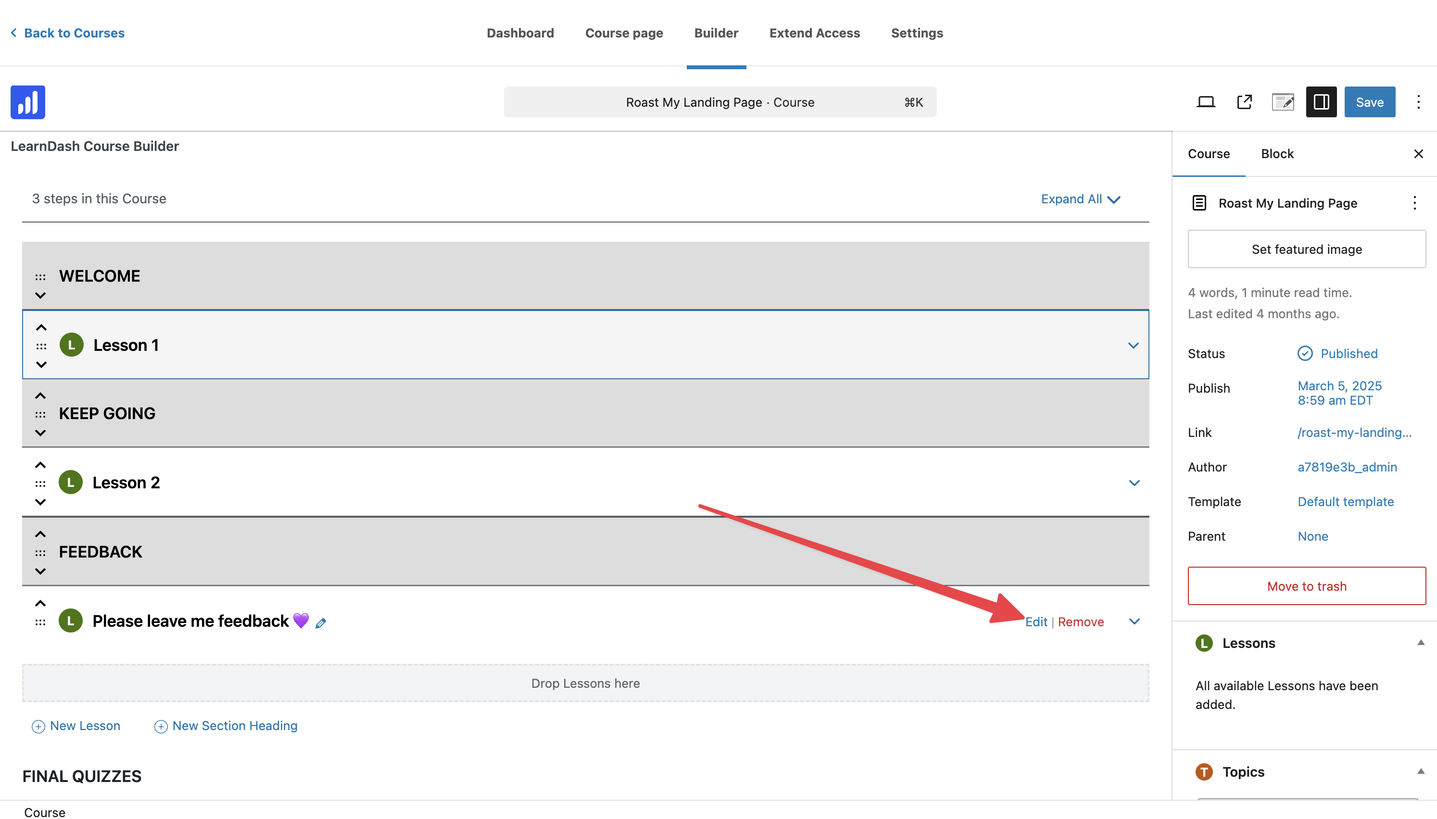Add a New Lesson

pyautogui.click(x=76, y=726)
